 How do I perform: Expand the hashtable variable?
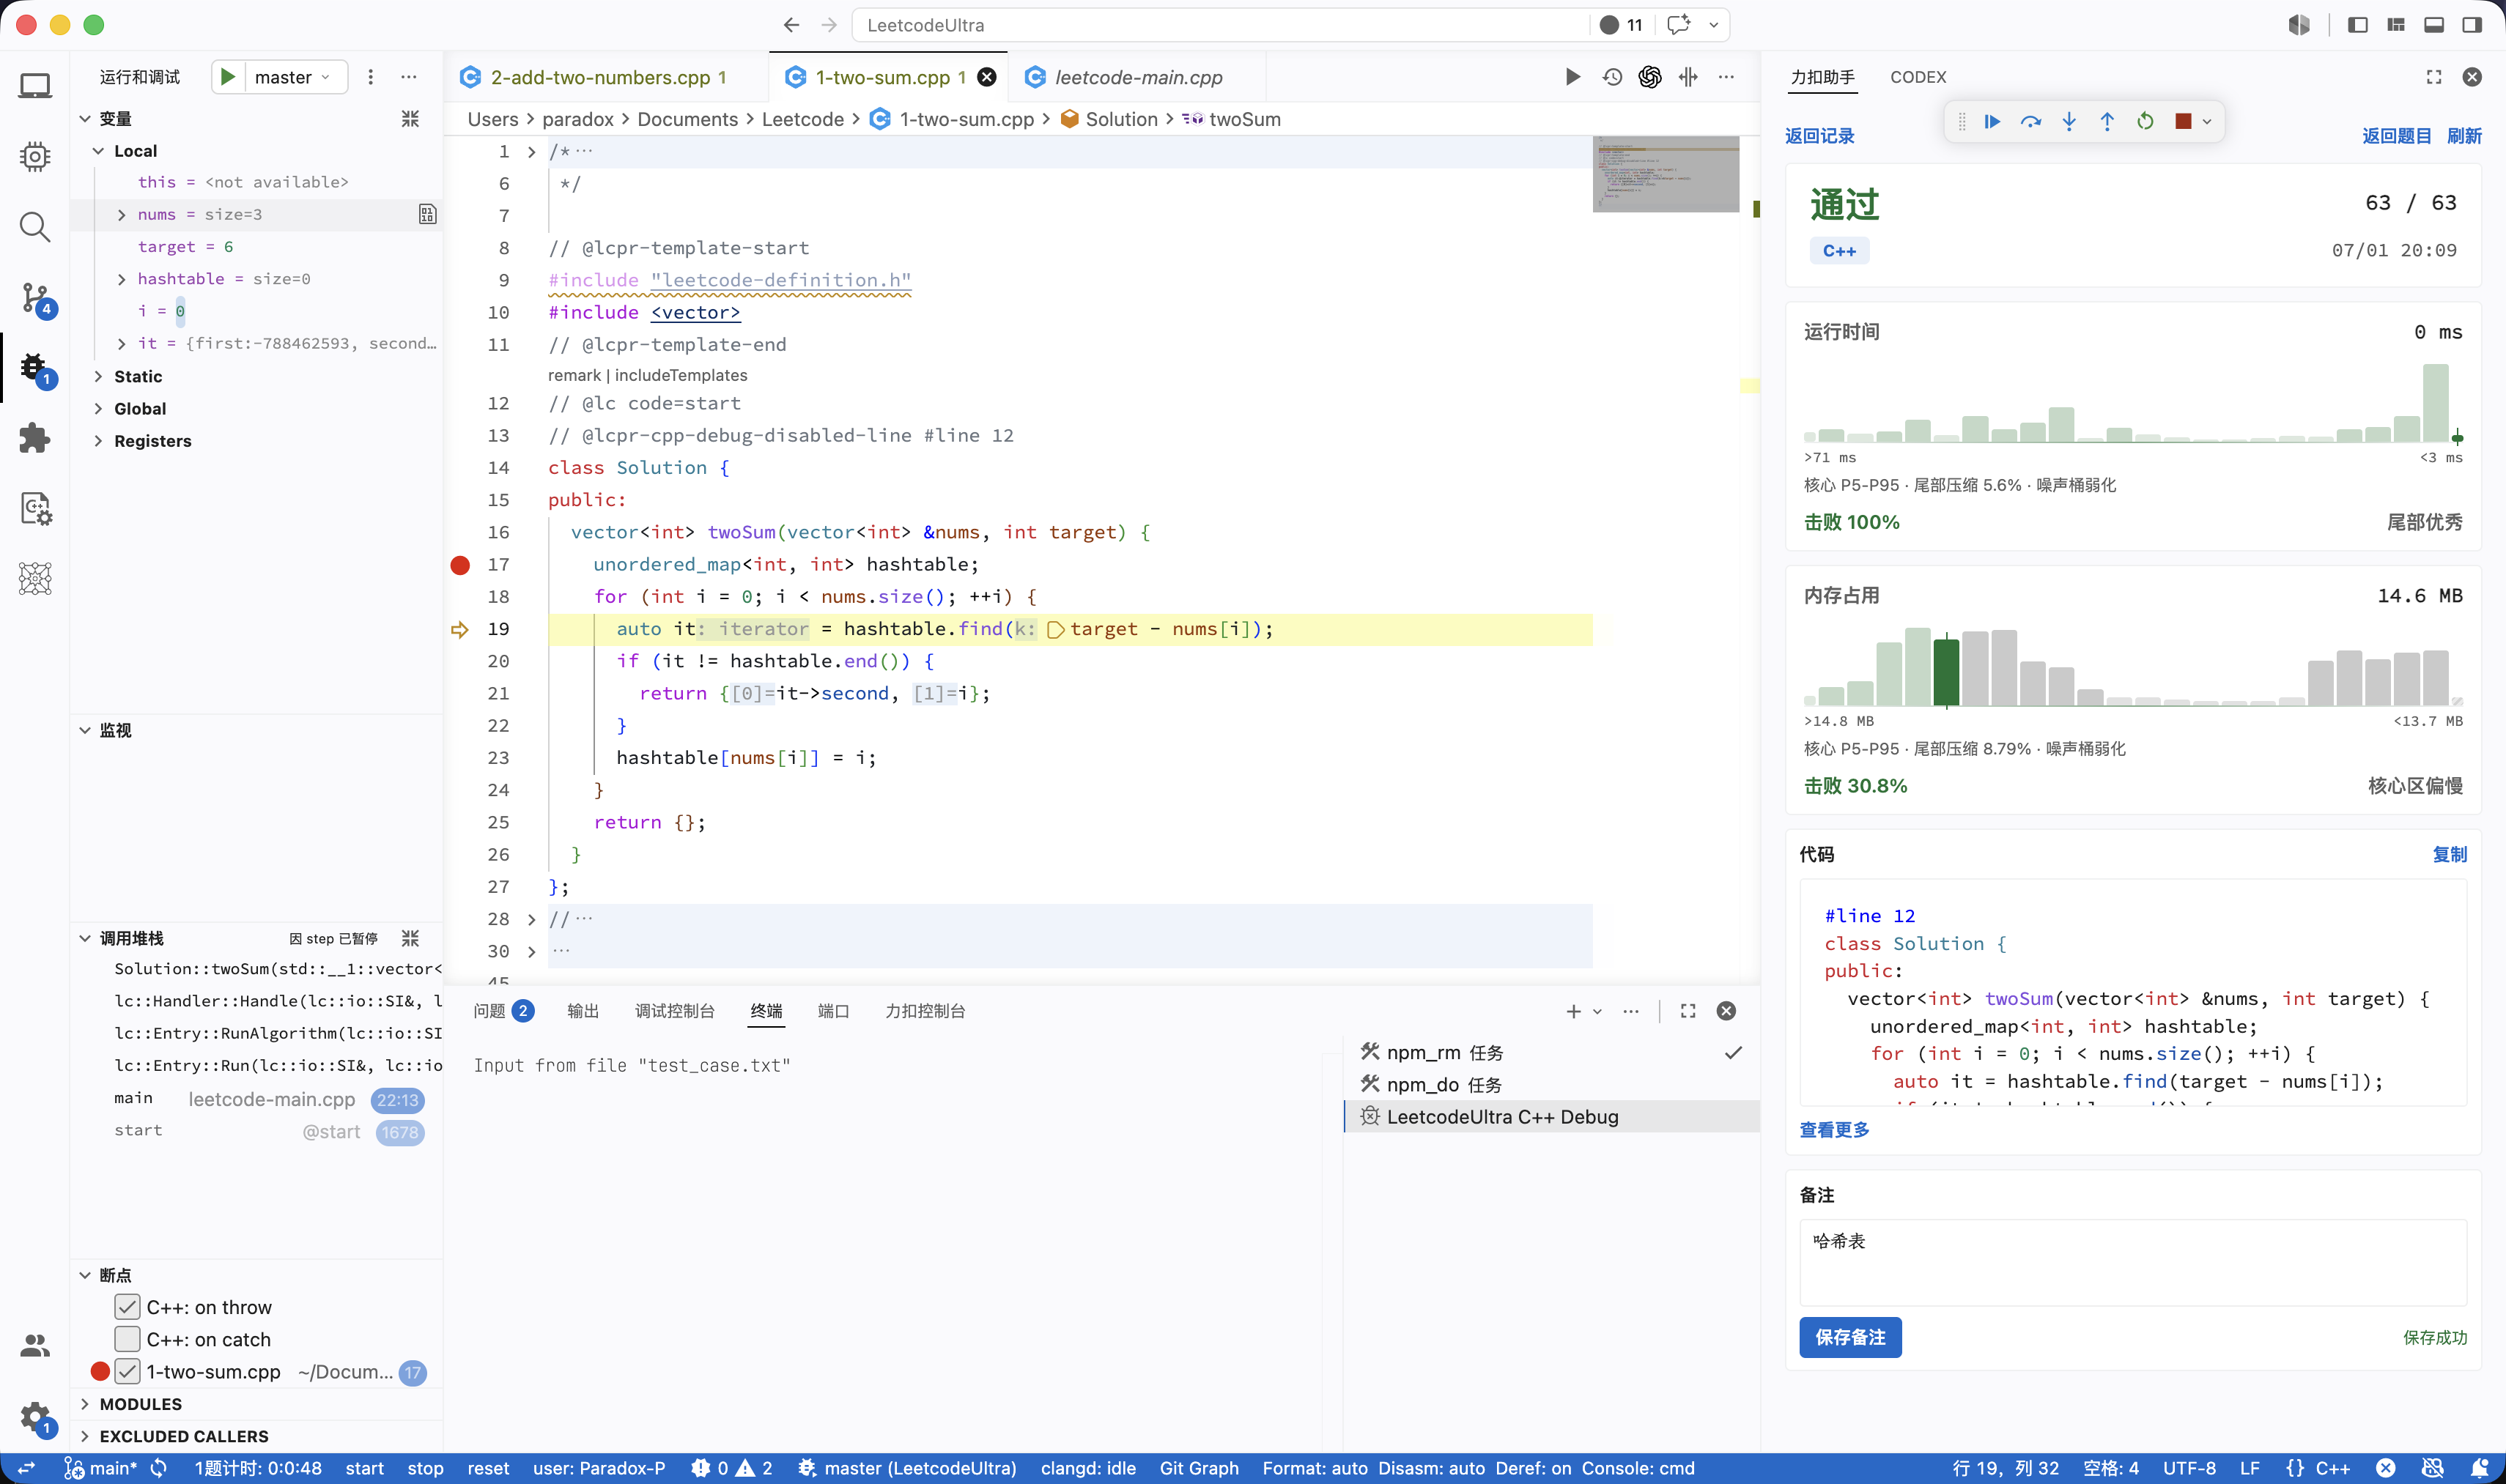pos(122,279)
